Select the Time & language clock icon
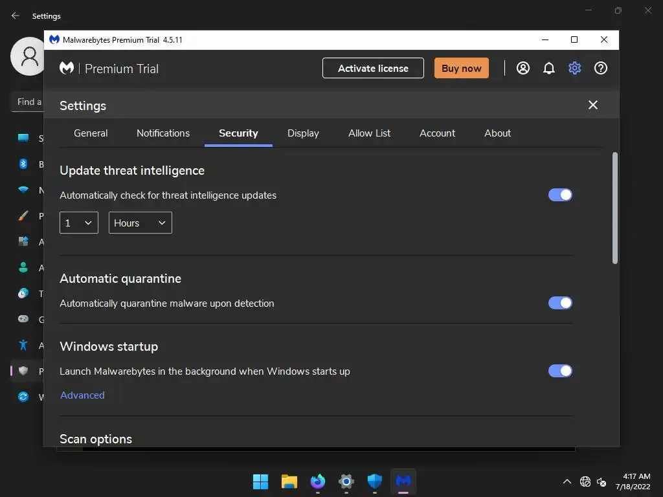This screenshot has height=497, width=663. [x=23, y=293]
